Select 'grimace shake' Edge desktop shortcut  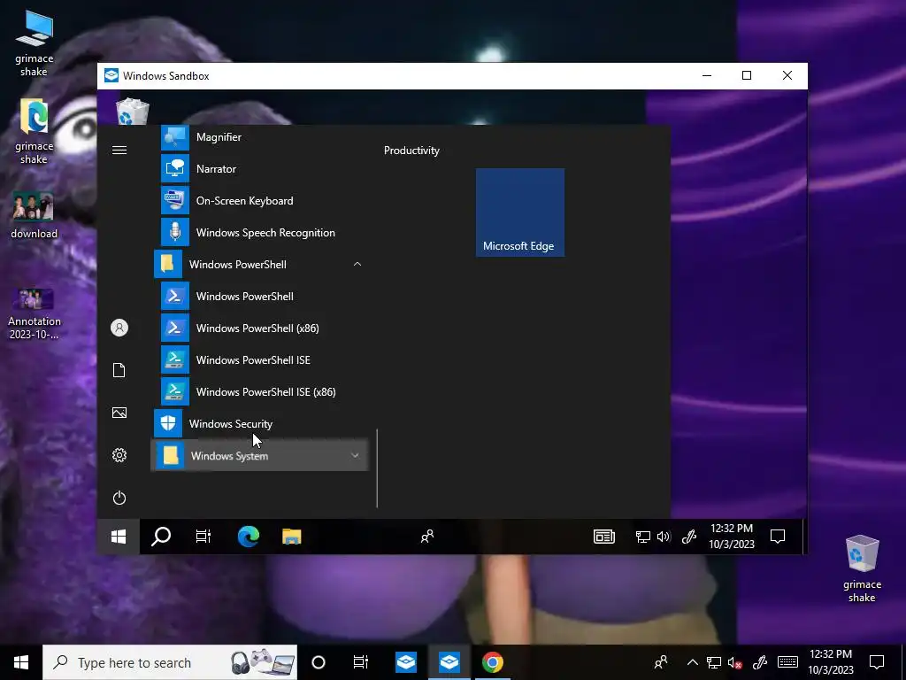tap(35, 132)
